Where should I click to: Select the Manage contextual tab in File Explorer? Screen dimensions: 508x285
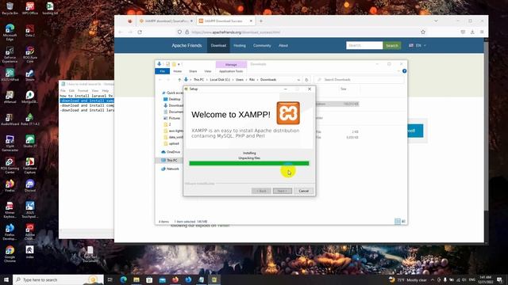231,65
